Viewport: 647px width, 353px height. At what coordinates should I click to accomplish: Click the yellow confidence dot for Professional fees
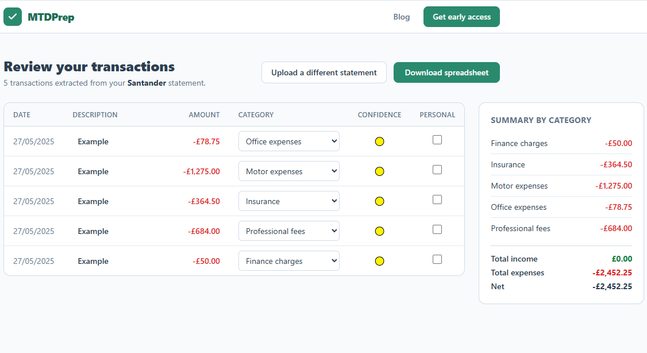380,231
